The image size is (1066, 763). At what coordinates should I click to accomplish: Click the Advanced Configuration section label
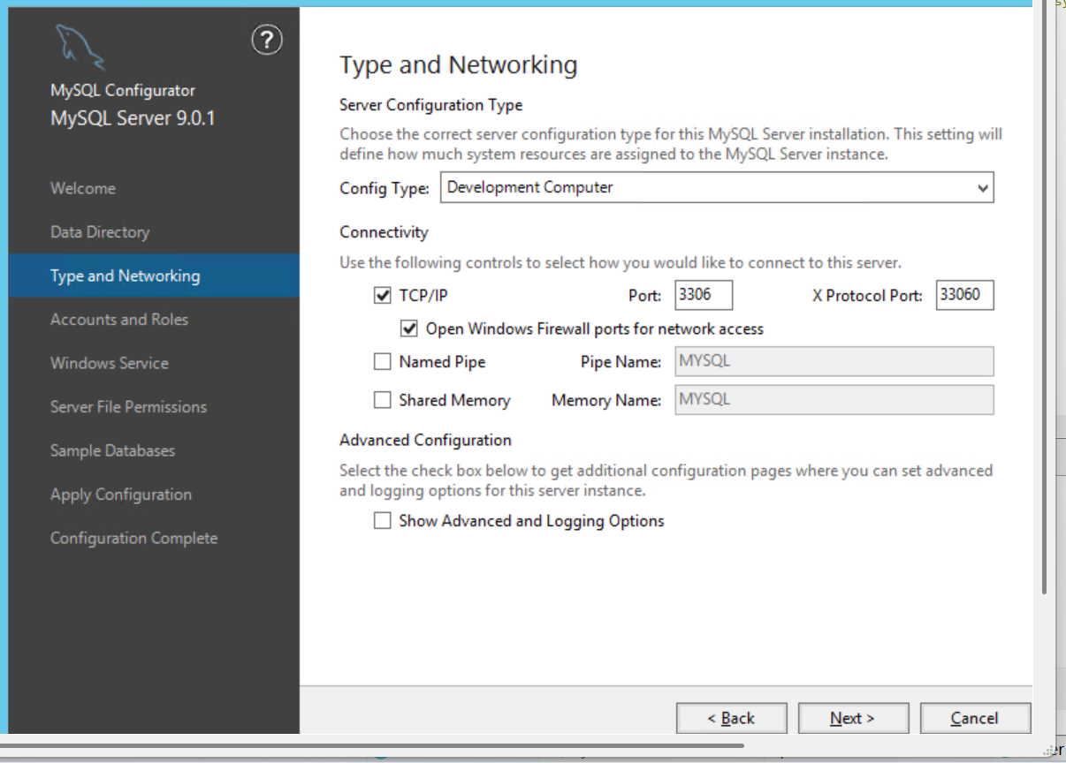pos(425,440)
